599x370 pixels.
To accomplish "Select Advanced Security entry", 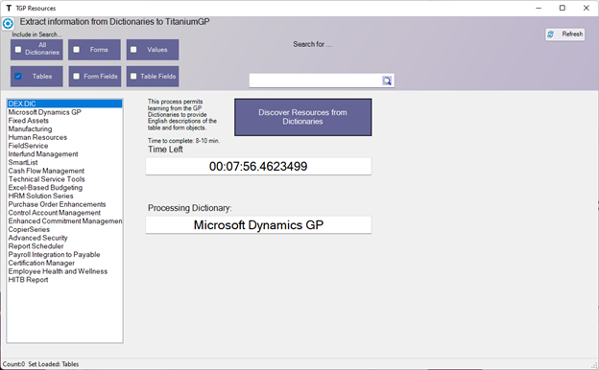I will [x=64, y=238].
